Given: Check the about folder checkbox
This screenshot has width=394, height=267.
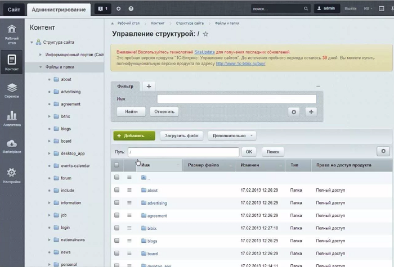Looking at the screenshot, I should [117, 190].
